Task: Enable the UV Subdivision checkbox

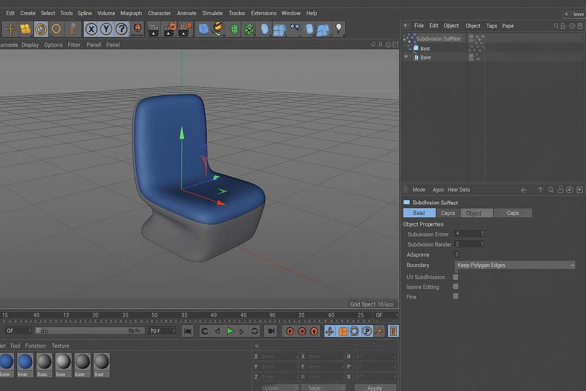Action: [x=456, y=277]
